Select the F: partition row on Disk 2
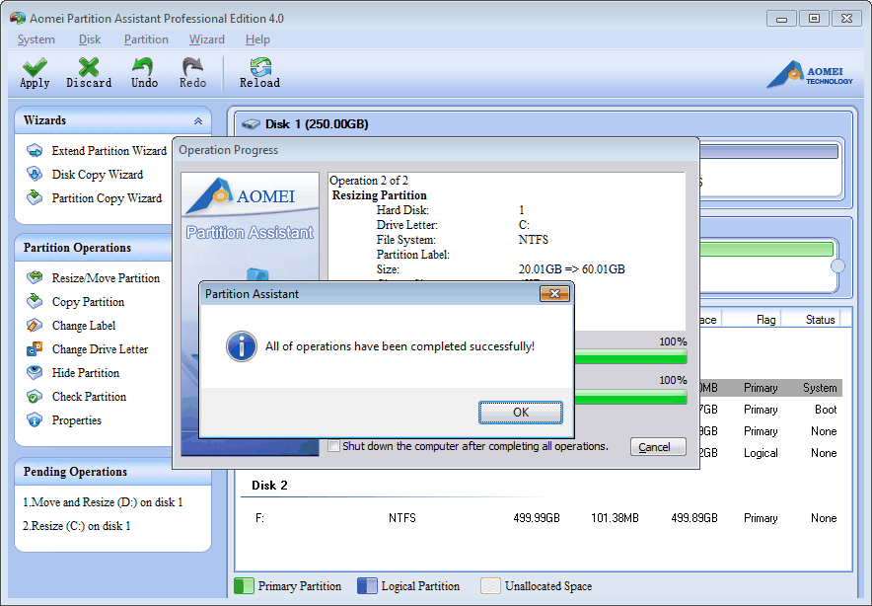 click(x=544, y=518)
